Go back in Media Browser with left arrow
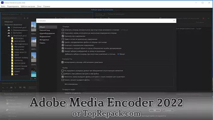 point(25,18)
